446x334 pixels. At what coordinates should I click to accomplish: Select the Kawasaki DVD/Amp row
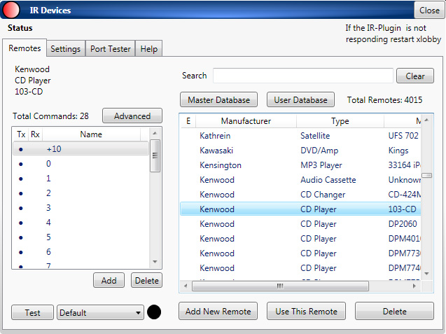pyautogui.click(x=300, y=151)
